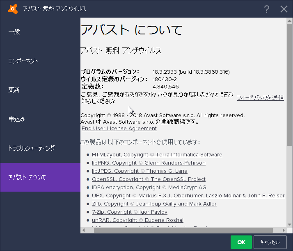Select the アバスト について sidebar item
The width and height of the screenshot is (293, 251).
(40, 177)
